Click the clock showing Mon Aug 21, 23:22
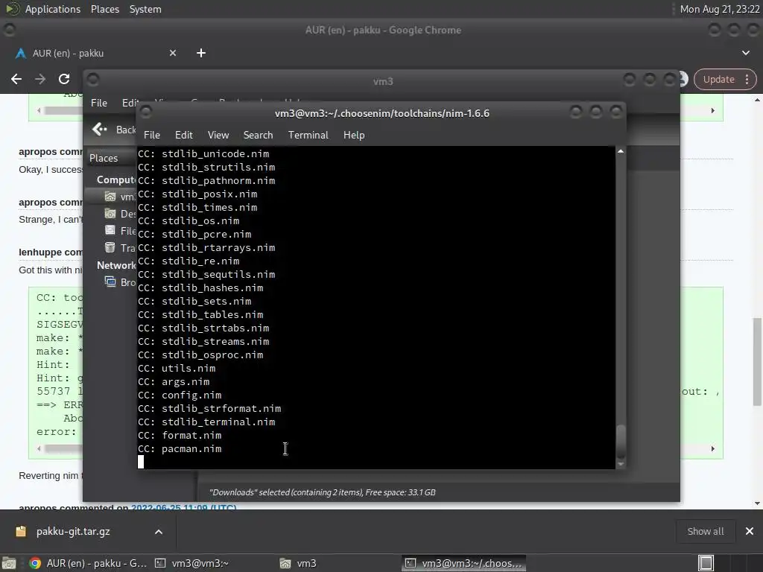Image resolution: width=763 pixels, height=572 pixels. [719, 9]
